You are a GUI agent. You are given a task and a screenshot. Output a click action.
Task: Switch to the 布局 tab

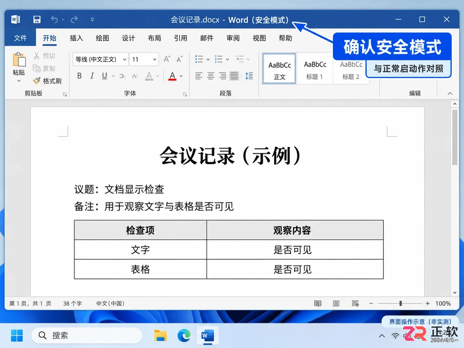point(155,38)
